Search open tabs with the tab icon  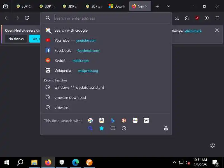[x=113, y=128]
